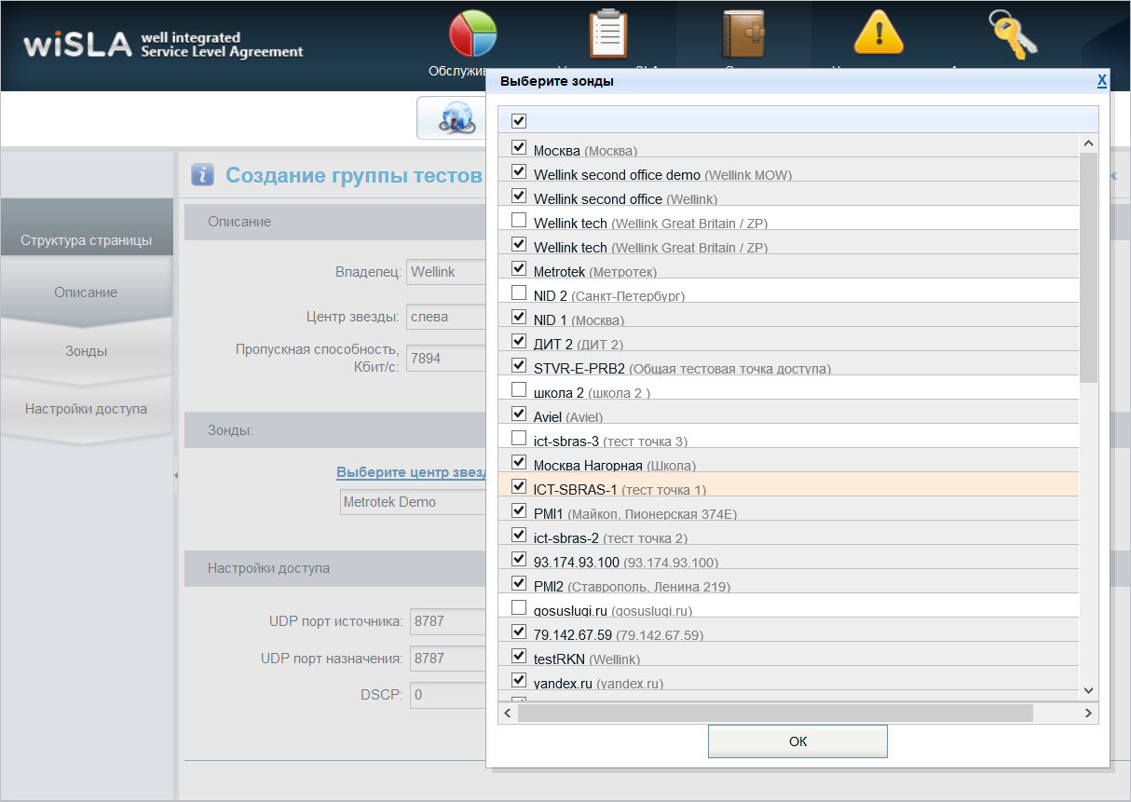The height and width of the screenshot is (802, 1131).
Task: Click the DSCP input field
Action: pyautogui.click(x=448, y=694)
